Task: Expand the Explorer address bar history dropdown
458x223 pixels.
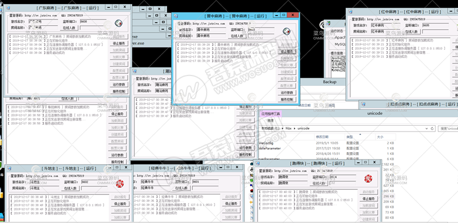Action: pos(427,129)
